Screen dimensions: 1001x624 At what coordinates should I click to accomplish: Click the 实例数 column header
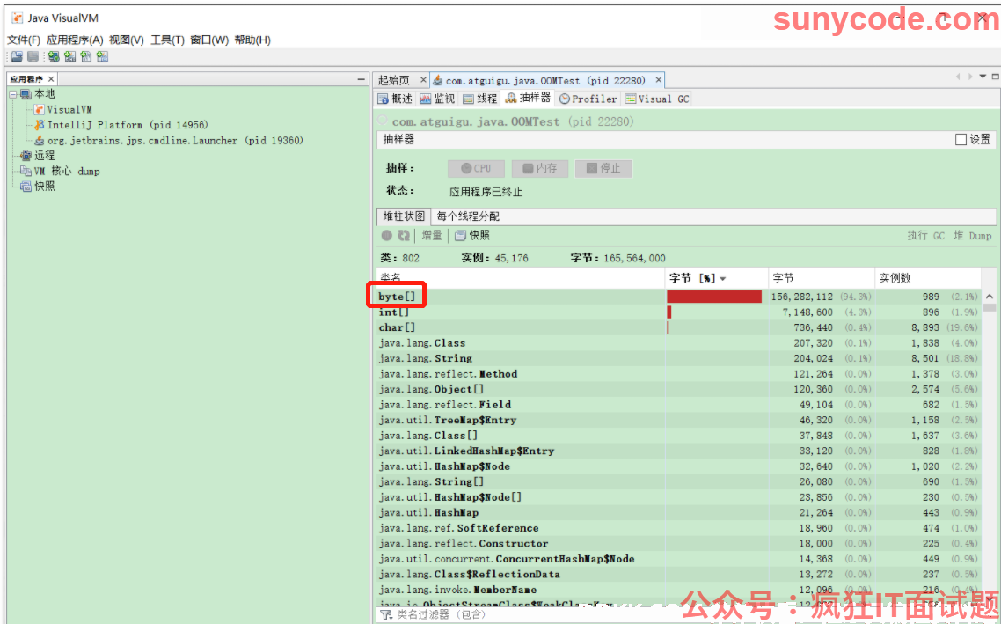pyautogui.click(x=928, y=278)
